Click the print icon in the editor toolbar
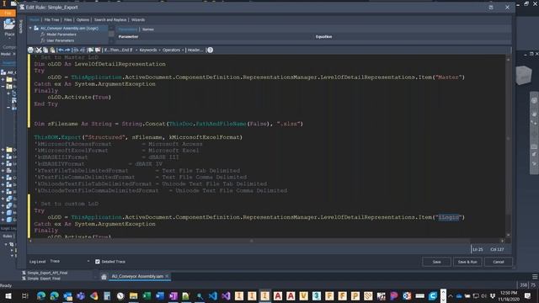Viewport: 539px width, 303px height. coord(30,50)
